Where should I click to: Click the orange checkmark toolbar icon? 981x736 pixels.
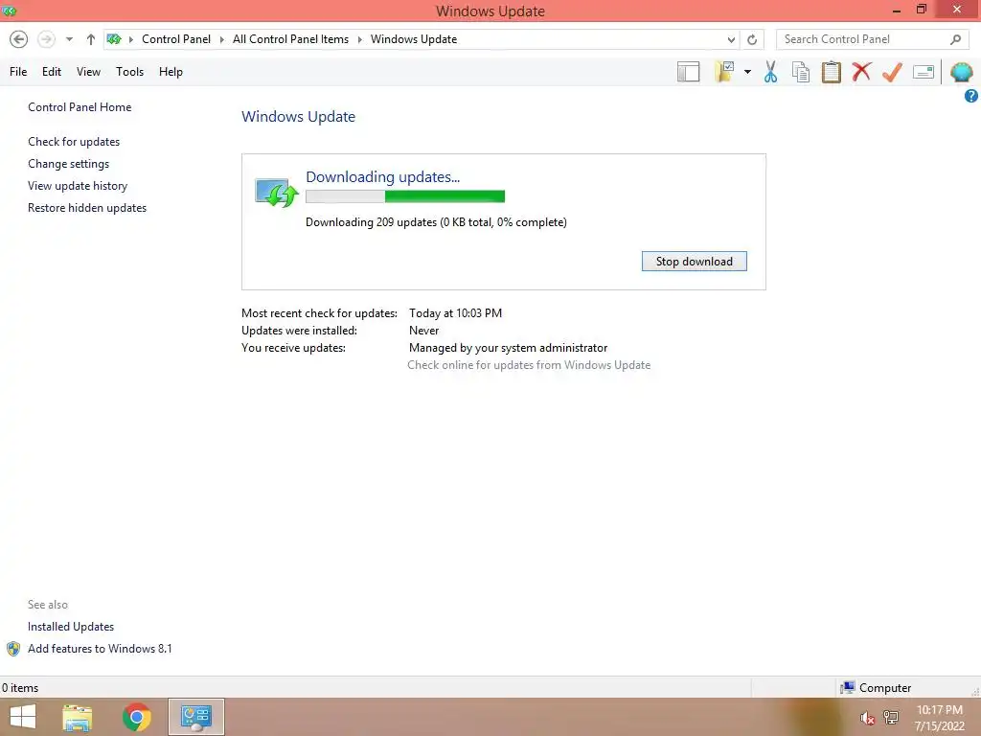[x=892, y=72]
